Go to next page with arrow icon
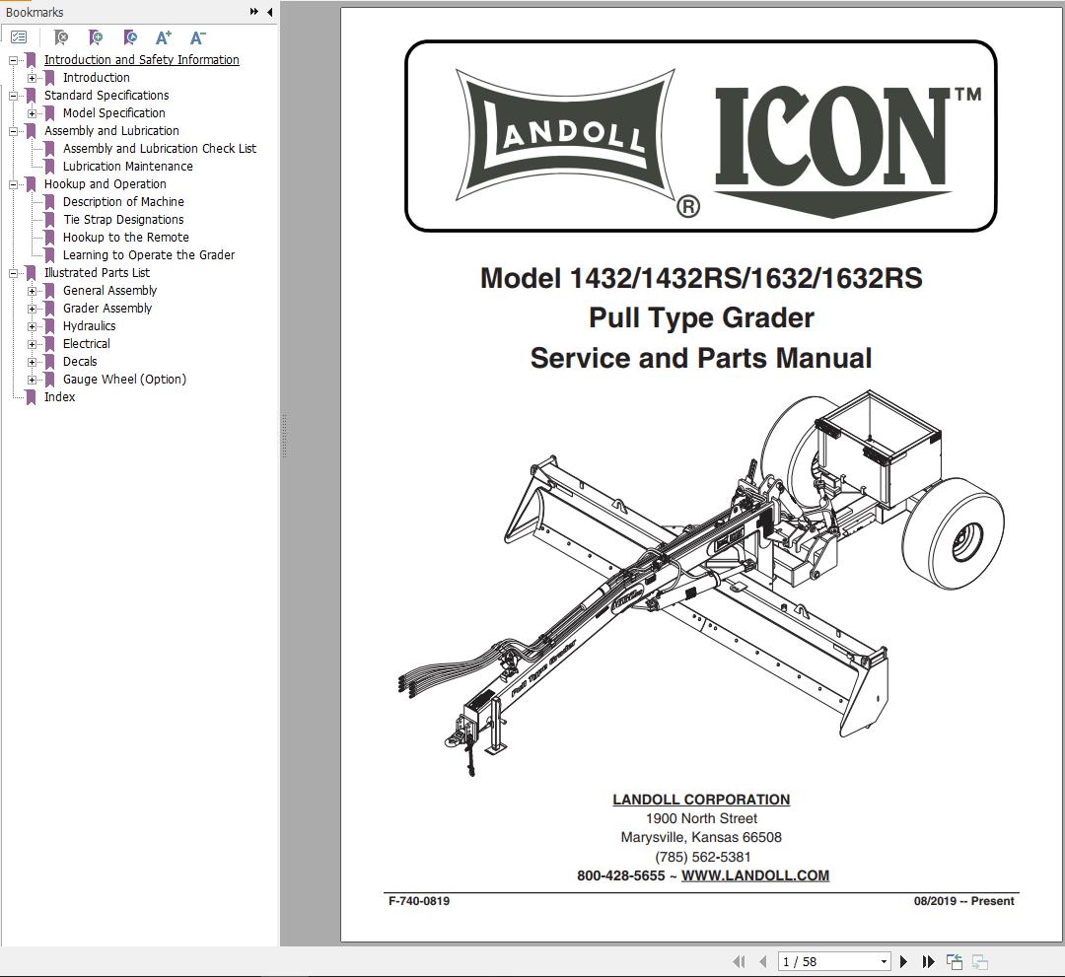 tap(904, 960)
